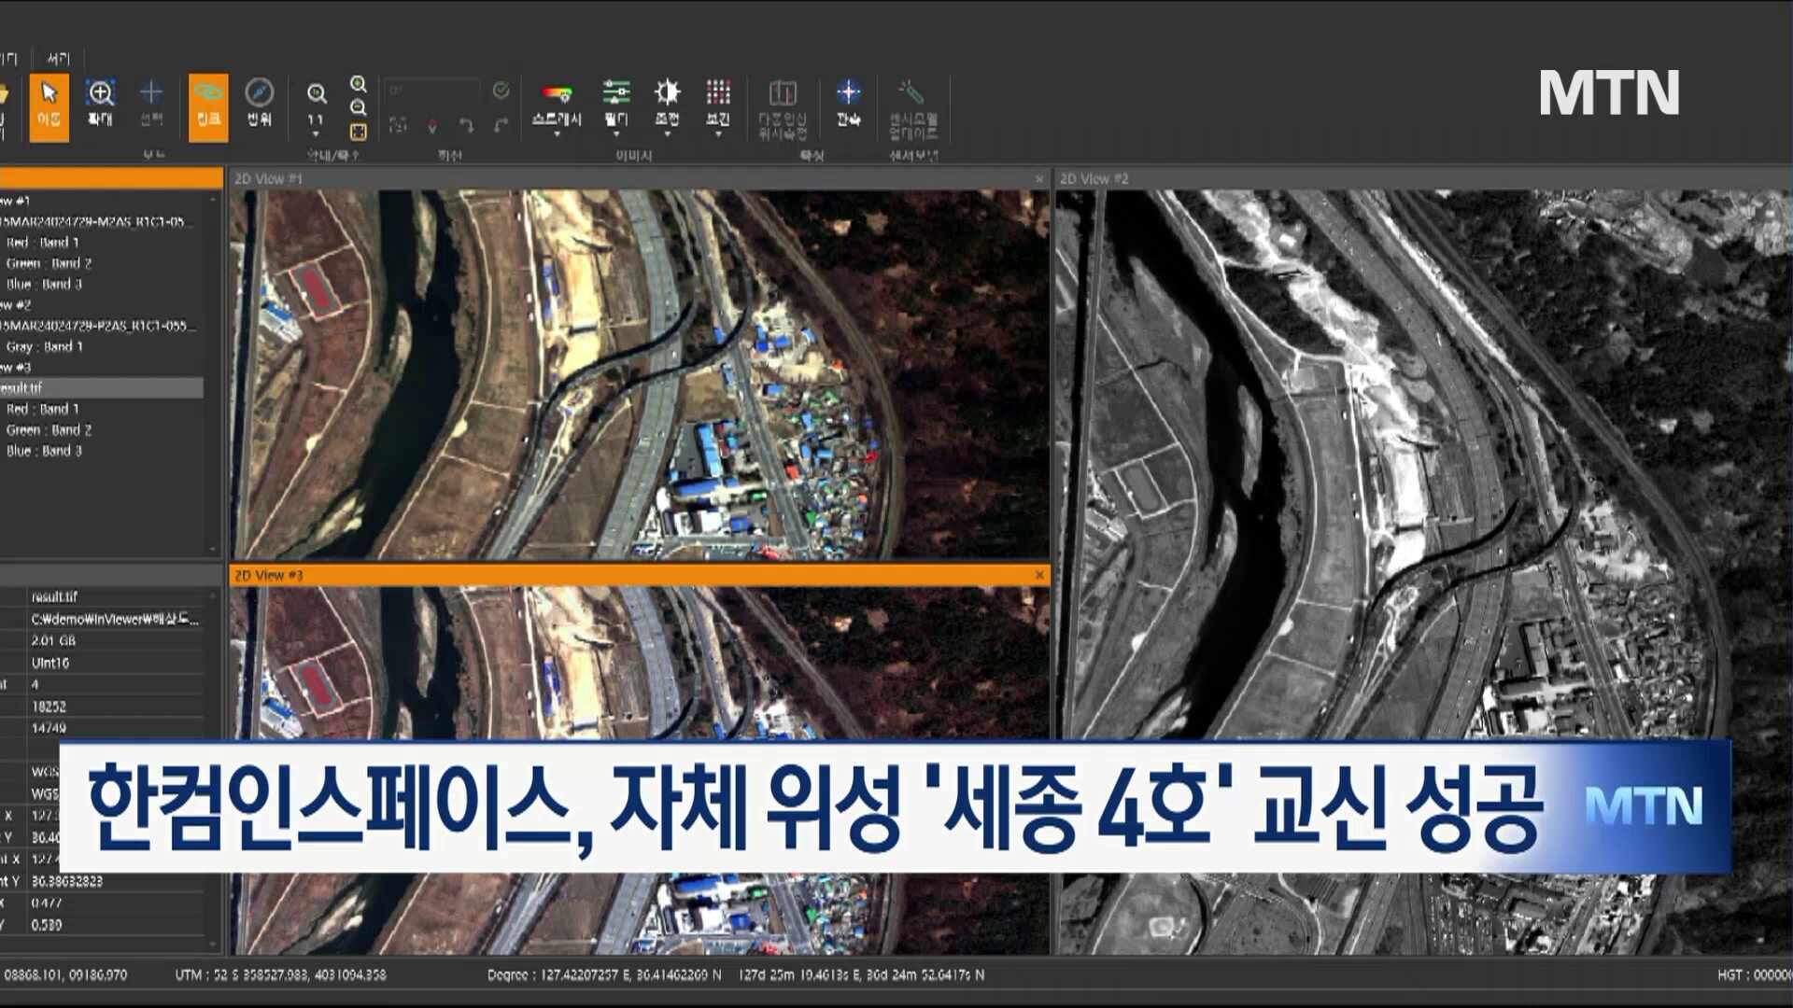Viewport: 1793px width, 1008px height.
Task: Open the 1:1 zoom ratio dropdown
Action: point(316,121)
